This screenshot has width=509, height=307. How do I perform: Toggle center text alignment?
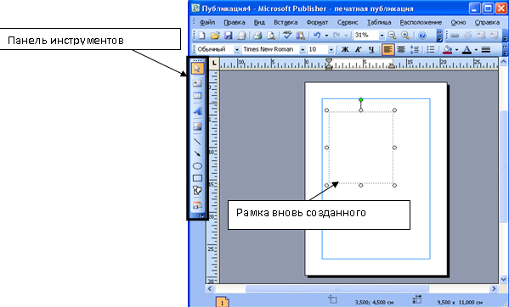pos(401,49)
